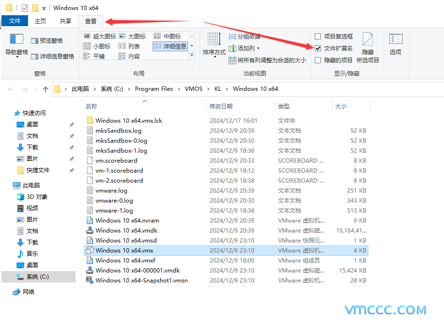Select the Windows 10 x64.vmx.lck folder icon
Viewport: 444px width, 331px height.
(x=90, y=120)
